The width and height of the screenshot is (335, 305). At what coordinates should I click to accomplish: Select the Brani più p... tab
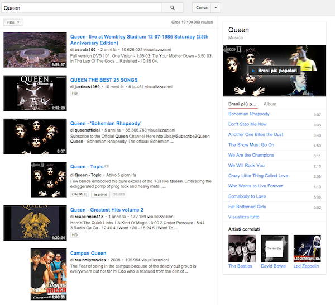pyautogui.click(x=242, y=104)
